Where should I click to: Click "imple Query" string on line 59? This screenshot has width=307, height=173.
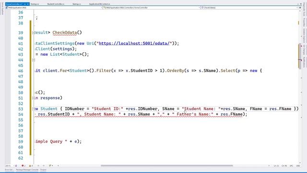click(x=51, y=142)
